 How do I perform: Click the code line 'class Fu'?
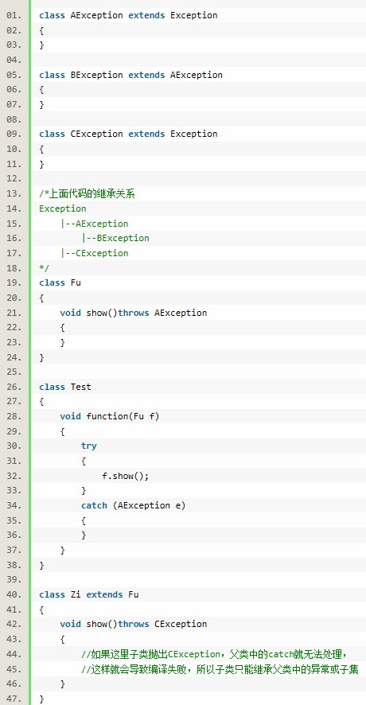click(60, 282)
